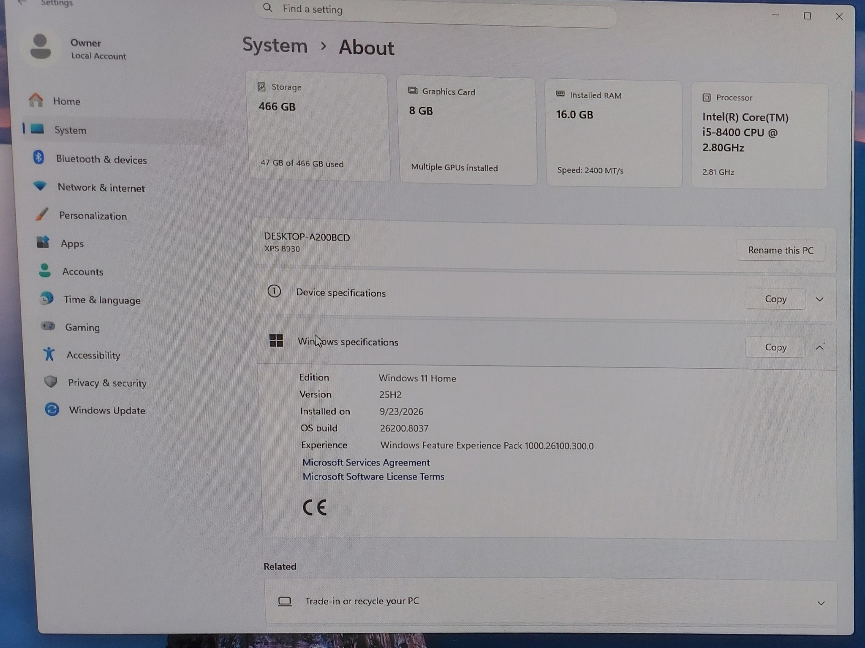Click the Device specifications info icon
Viewport: 865px width, 648px height.
[x=275, y=291]
